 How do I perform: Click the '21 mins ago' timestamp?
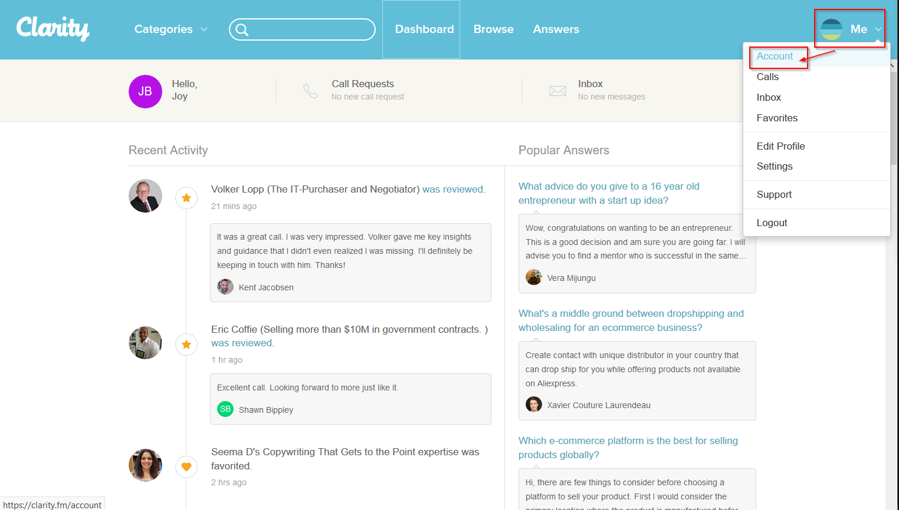tap(234, 206)
